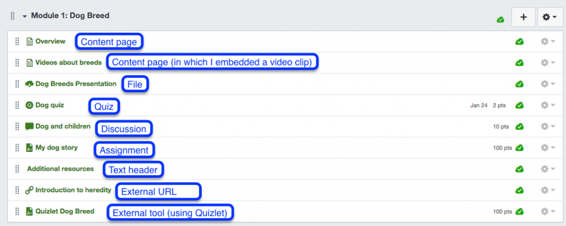Click the drag handle of Dog Breeds Presentation

tap(17, 84)
